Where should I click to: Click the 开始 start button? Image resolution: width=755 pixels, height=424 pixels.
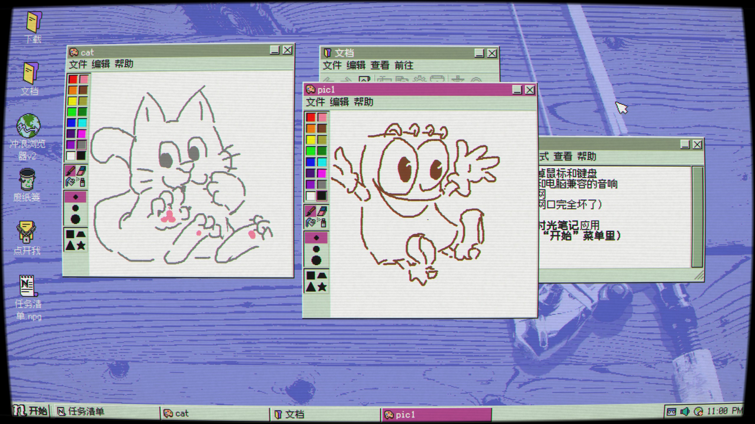[x=30, y=410]
